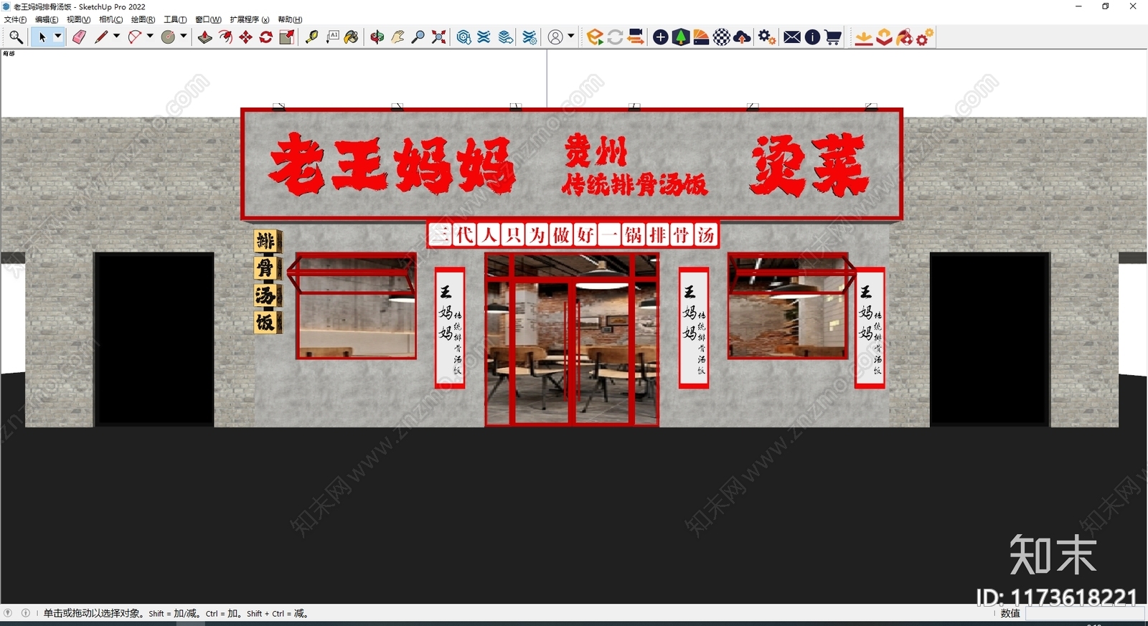Image resolution: width=1148 pixels, height=626 pixels.
Task: Click status bar info circle icon
Action: tap(26, 613)
